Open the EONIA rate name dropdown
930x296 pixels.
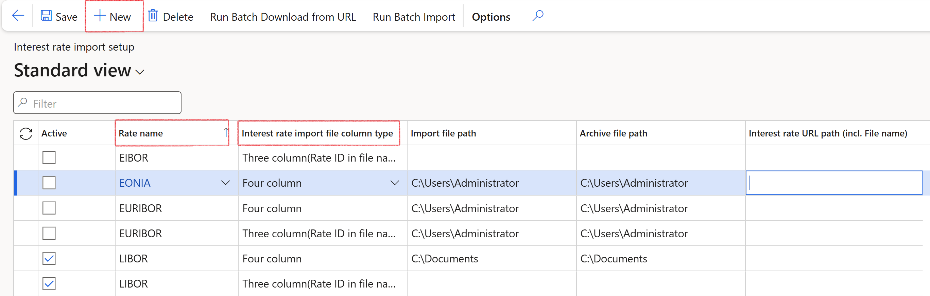(x=225, y=183)
